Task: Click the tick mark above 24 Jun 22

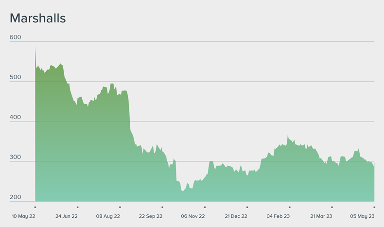Action: (x=78, y=207)
